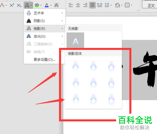
Task: Align paragraph text to the left
Action: coord(71,5)
